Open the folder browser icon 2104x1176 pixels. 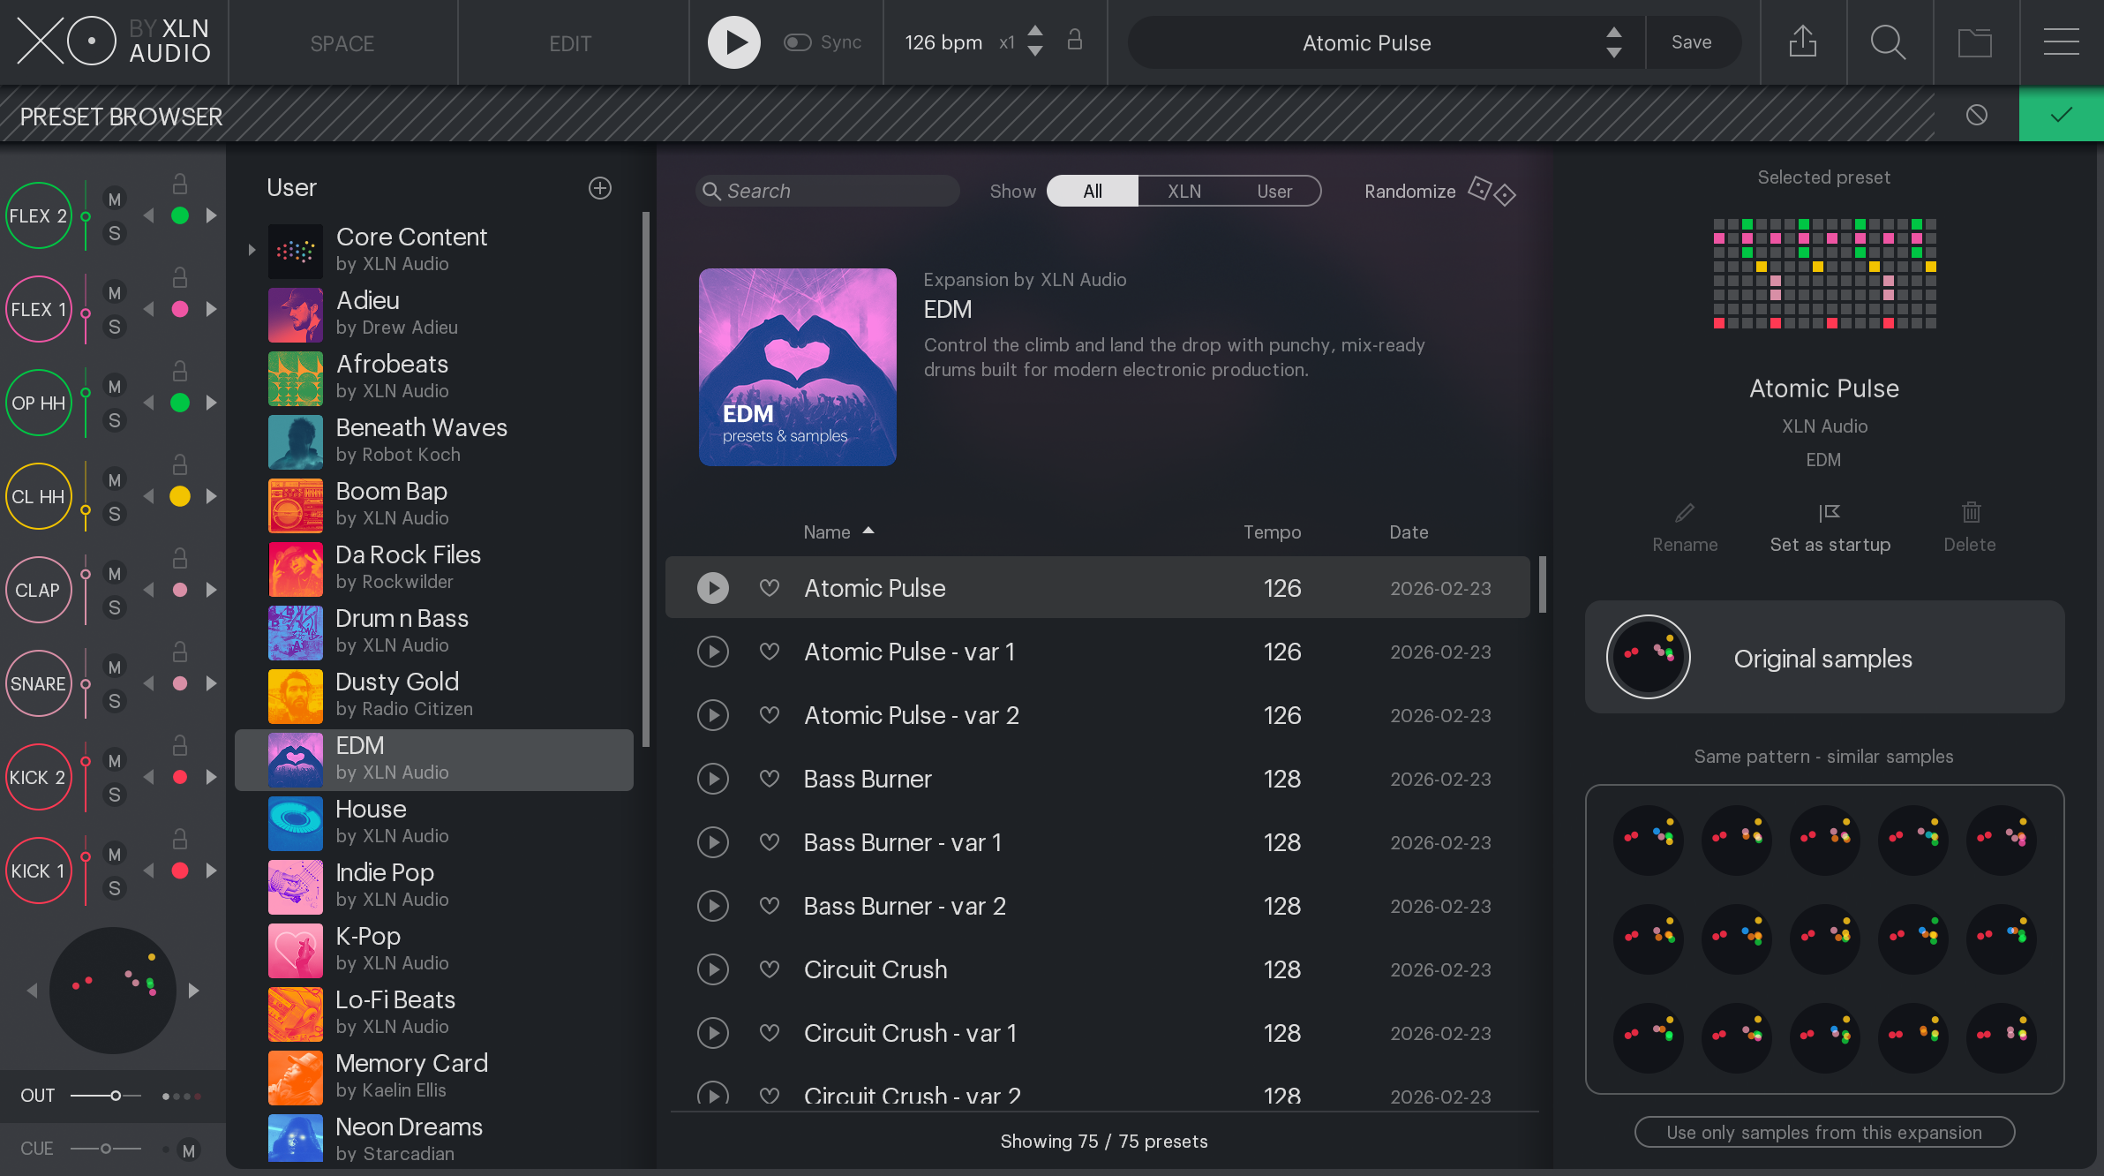[1974, 41]
